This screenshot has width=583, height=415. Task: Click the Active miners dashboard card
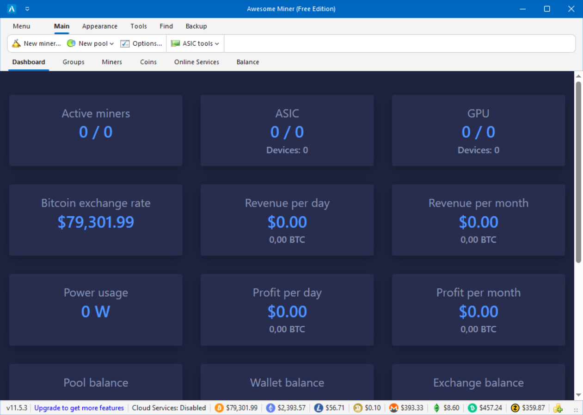pos(96,130)
